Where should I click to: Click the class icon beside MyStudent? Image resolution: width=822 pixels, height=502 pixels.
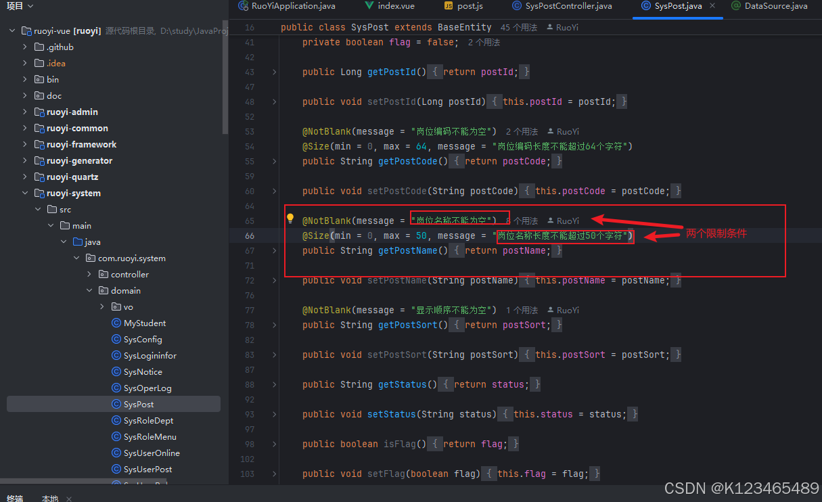(x=116, y=323)
